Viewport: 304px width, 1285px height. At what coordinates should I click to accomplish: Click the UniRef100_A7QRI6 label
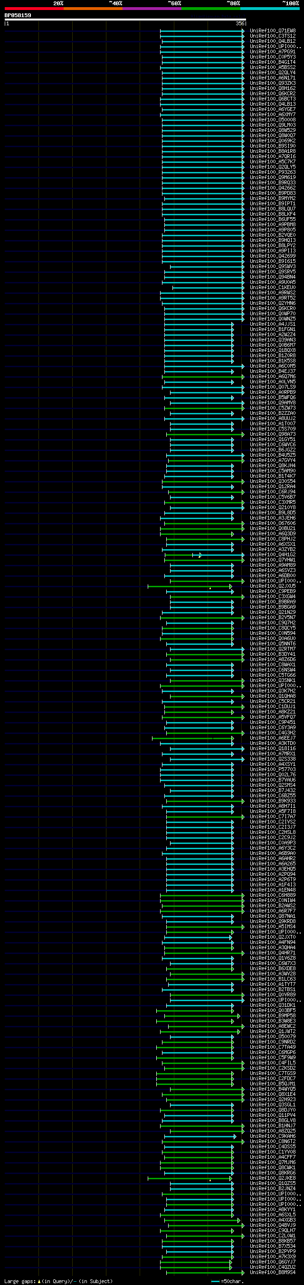pos(273,157)
